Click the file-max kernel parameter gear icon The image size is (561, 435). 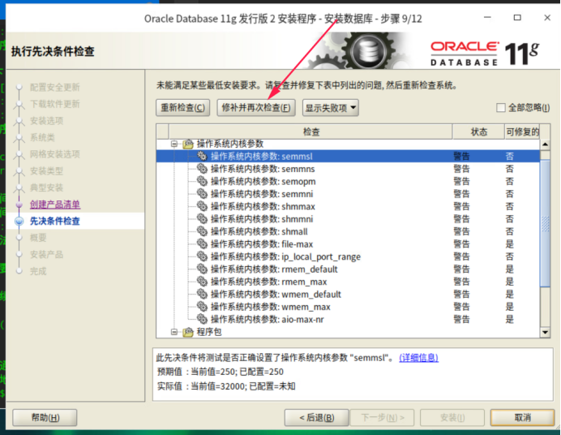(x=202, y=243)
